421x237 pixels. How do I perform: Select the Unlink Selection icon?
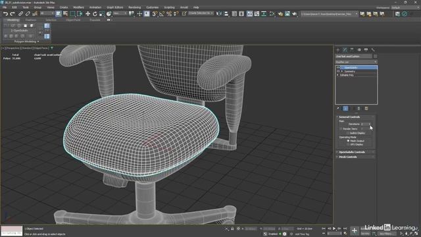click(28, 14)
